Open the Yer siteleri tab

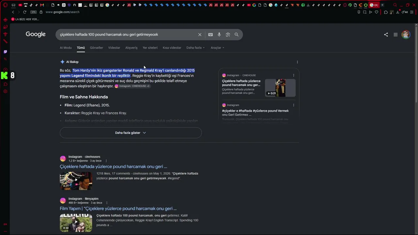point(150,48)
